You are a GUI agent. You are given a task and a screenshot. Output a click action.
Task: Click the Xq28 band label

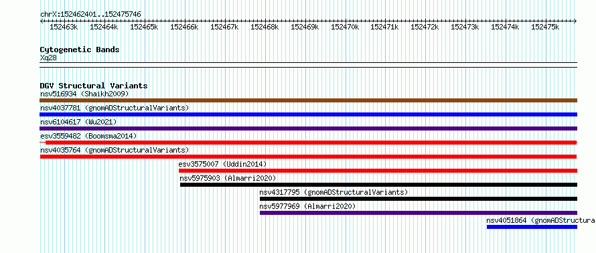pos(48,58)
